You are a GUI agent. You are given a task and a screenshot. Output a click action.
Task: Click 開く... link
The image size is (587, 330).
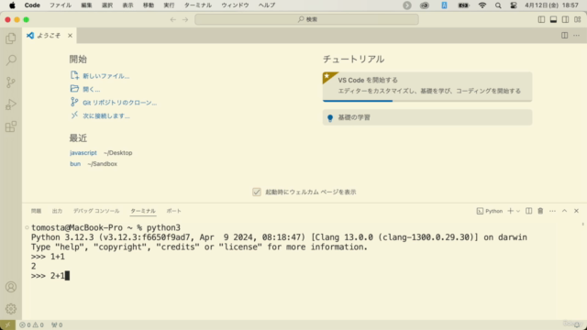point(92,90)
